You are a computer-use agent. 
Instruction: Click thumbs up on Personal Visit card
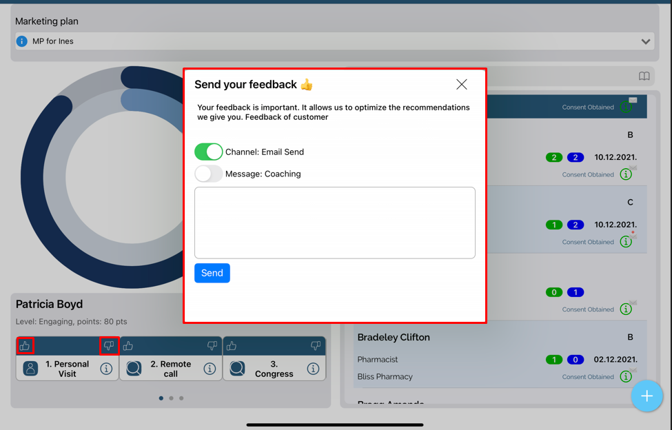click(25, 345)
